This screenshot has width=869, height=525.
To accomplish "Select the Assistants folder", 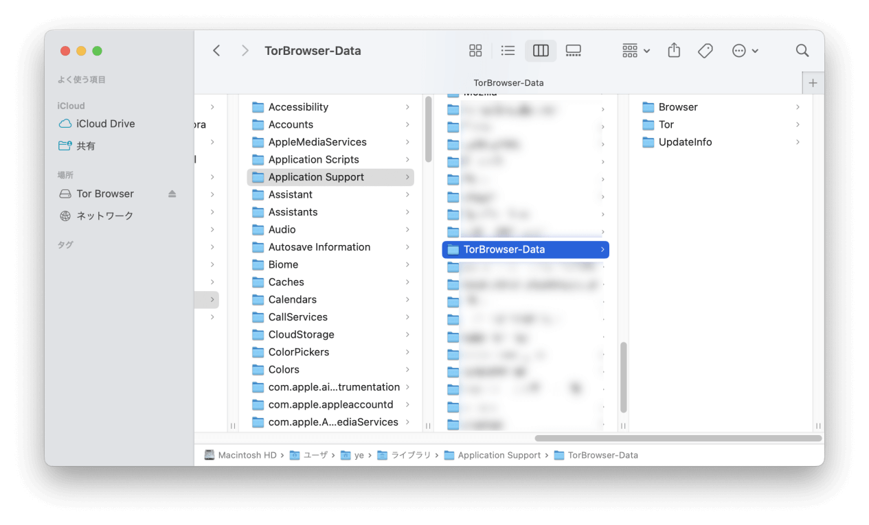I will 330,212.
